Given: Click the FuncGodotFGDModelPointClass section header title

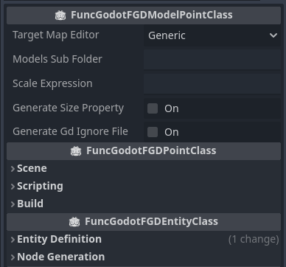Looking at the screenshot, I should point(152,15).
